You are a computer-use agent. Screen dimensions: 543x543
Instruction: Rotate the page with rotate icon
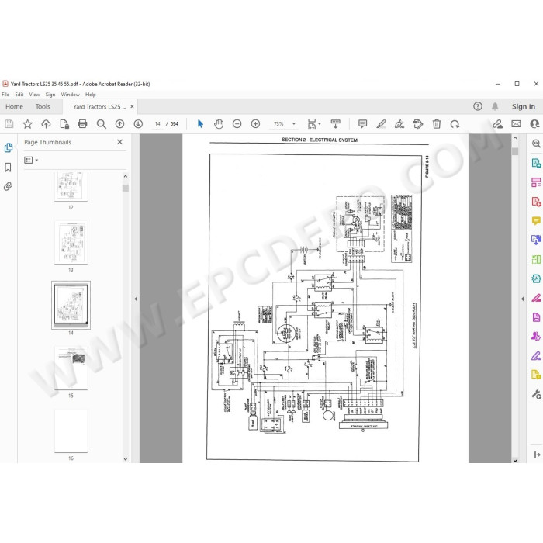point(455,123)
